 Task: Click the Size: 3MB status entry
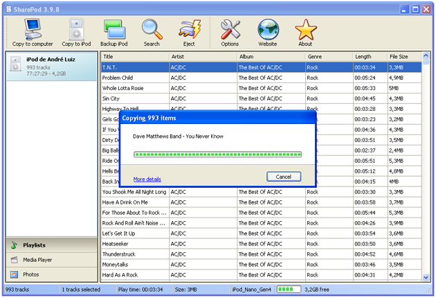pyautogui.click(x=186, y=290)
